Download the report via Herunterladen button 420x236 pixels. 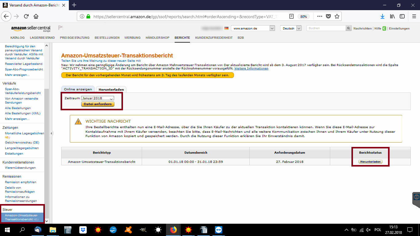370,162
